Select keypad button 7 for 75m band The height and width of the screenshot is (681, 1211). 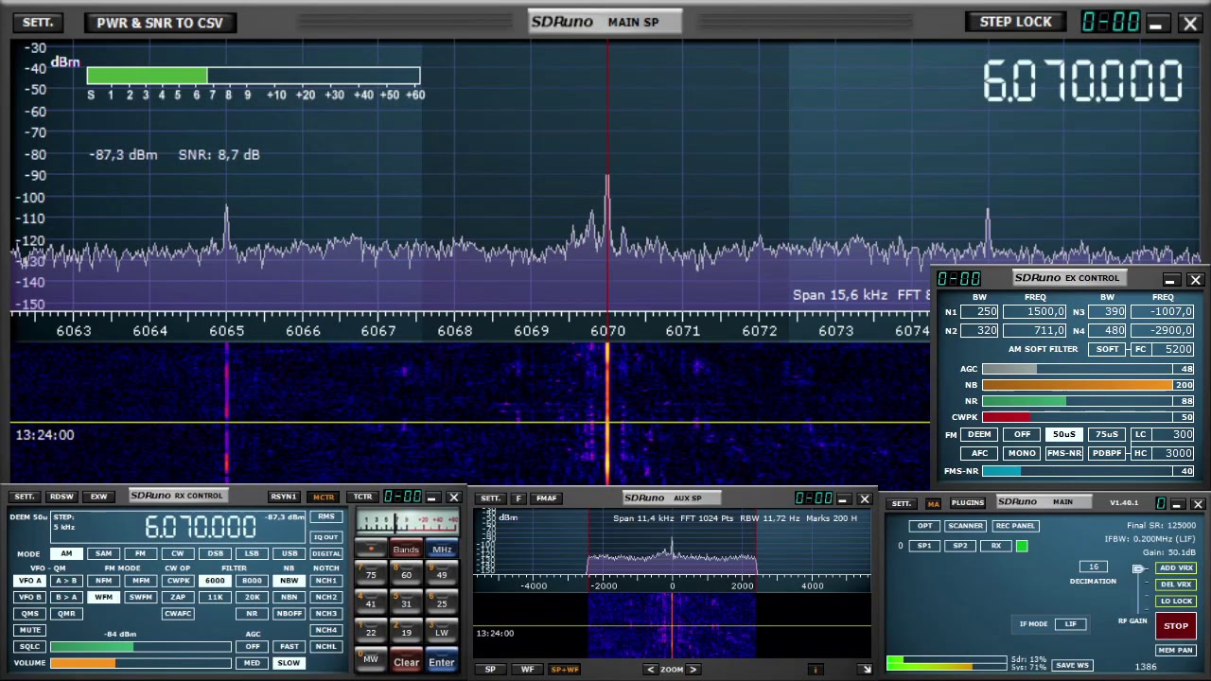point(371,573)
